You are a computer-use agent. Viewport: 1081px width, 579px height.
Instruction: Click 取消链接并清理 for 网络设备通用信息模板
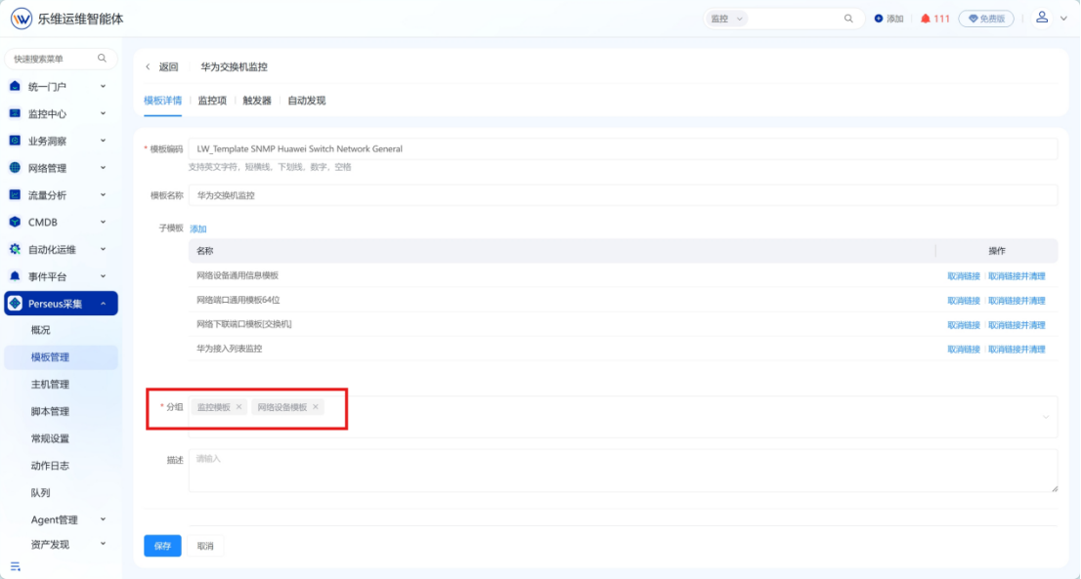click(x=1016, y=276)
